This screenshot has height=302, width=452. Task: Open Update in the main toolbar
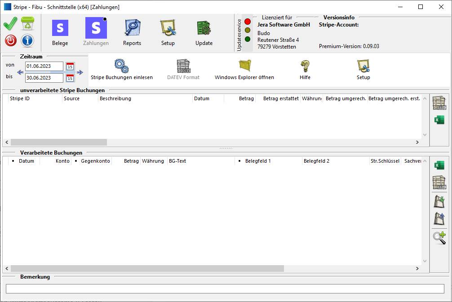[x=204, y=33]
